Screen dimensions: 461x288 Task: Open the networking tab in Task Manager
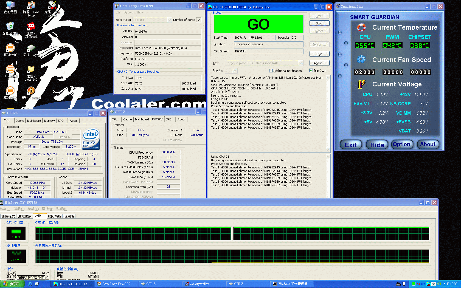pos(55,216)
